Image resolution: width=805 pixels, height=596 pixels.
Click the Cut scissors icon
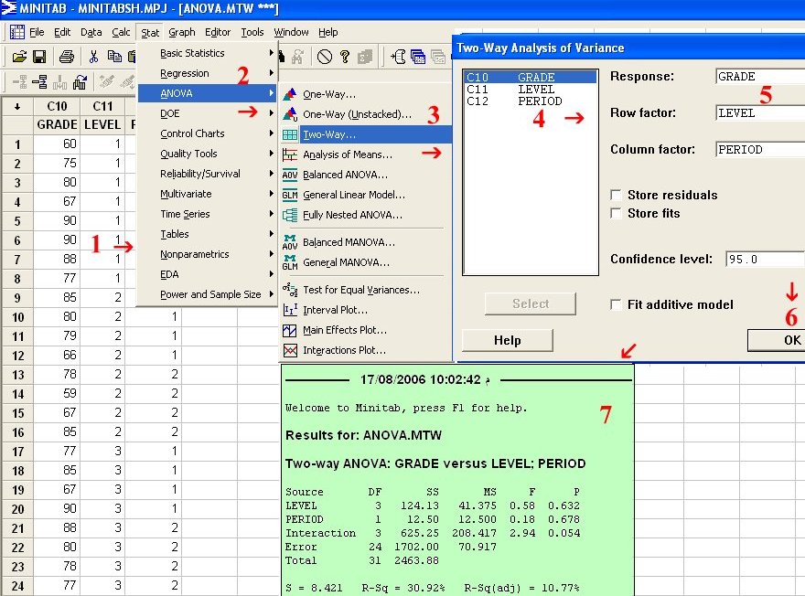tap(93, 57)
